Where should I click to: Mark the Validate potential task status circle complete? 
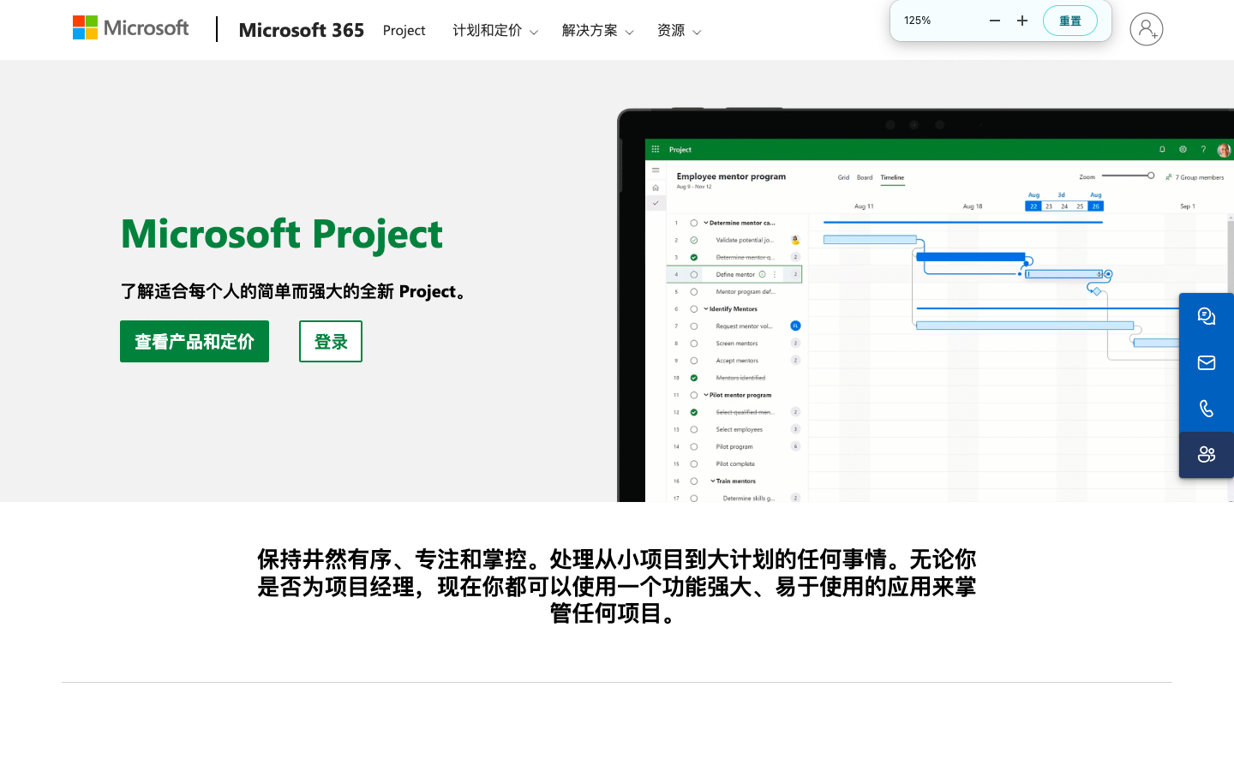point(694,240)
